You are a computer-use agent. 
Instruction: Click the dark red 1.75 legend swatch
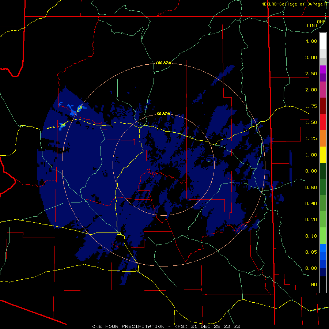point(323,106)
